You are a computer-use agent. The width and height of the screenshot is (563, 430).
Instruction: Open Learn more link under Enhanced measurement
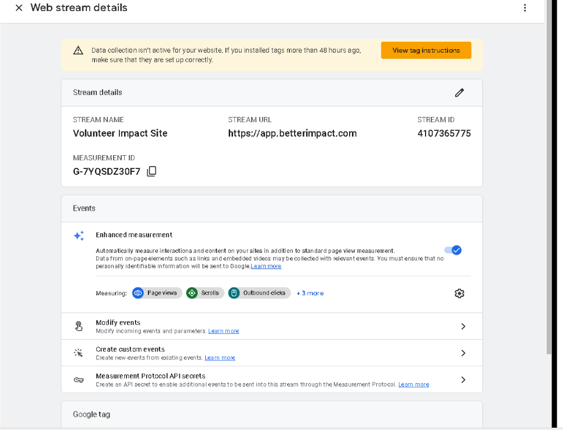coord(266,266)
